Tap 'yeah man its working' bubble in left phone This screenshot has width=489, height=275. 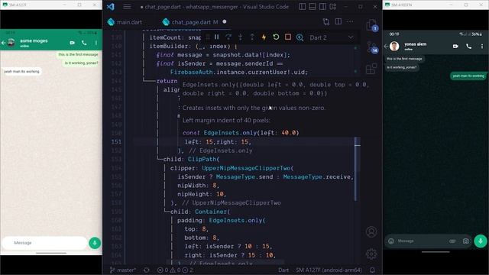point(21,71)
